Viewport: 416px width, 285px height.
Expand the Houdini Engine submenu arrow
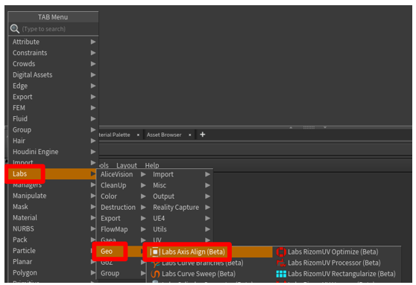coord(93,152)
